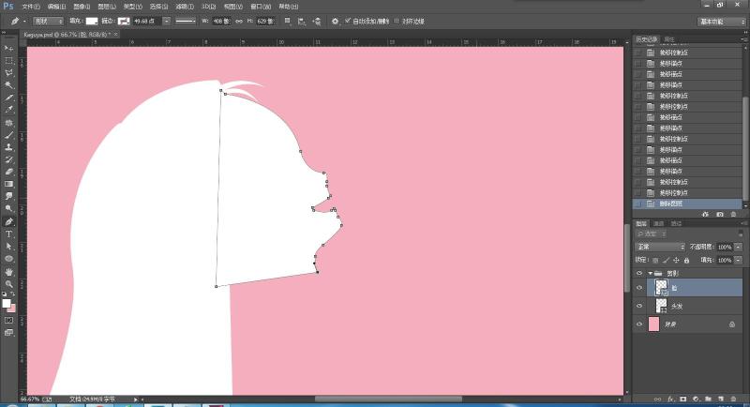
Task: Select the Zoom tool
Action: 8,284
